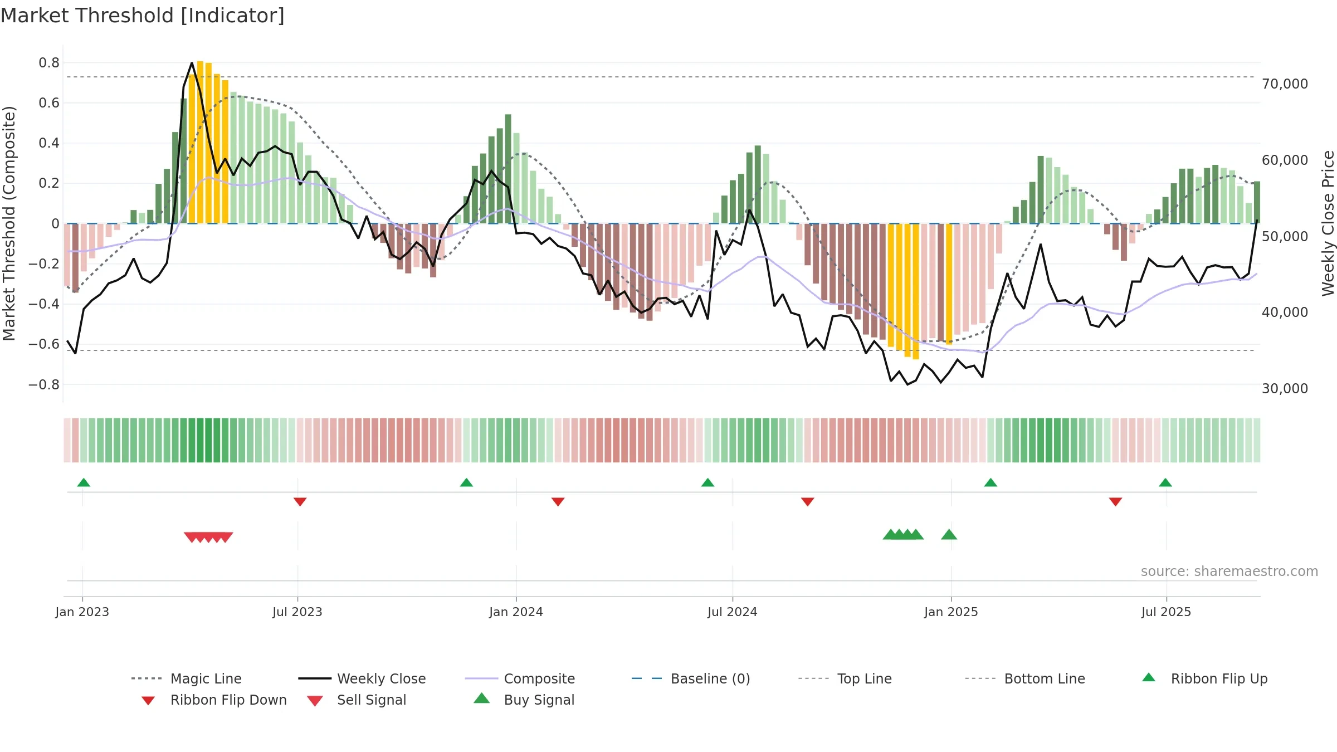The height and width of the screenshot is (752, 1337).
Task: Toggle the Weekly Close legend entry
Action: [x=362, y=678]
